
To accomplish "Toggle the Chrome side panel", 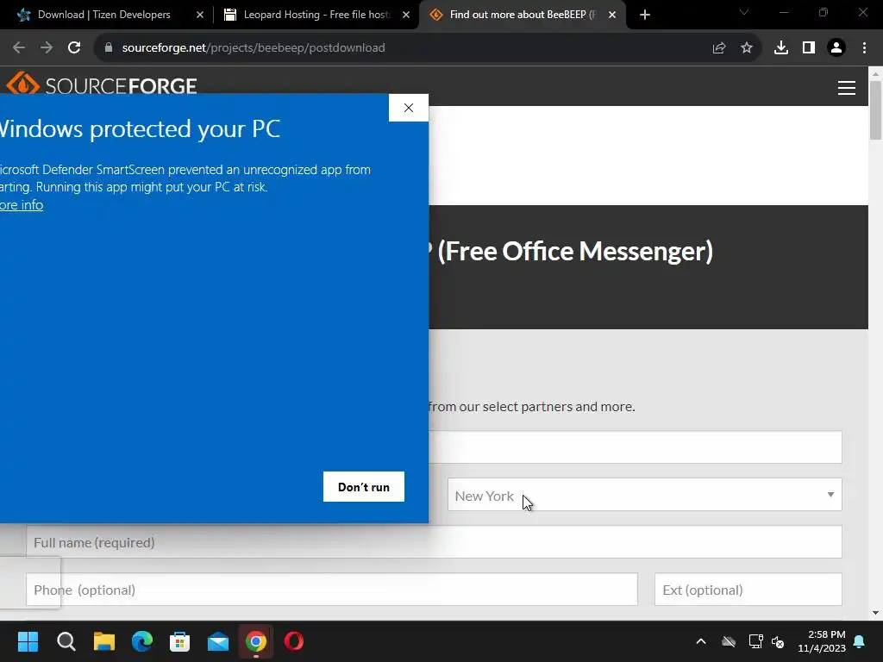I will [x=809, y=48].
